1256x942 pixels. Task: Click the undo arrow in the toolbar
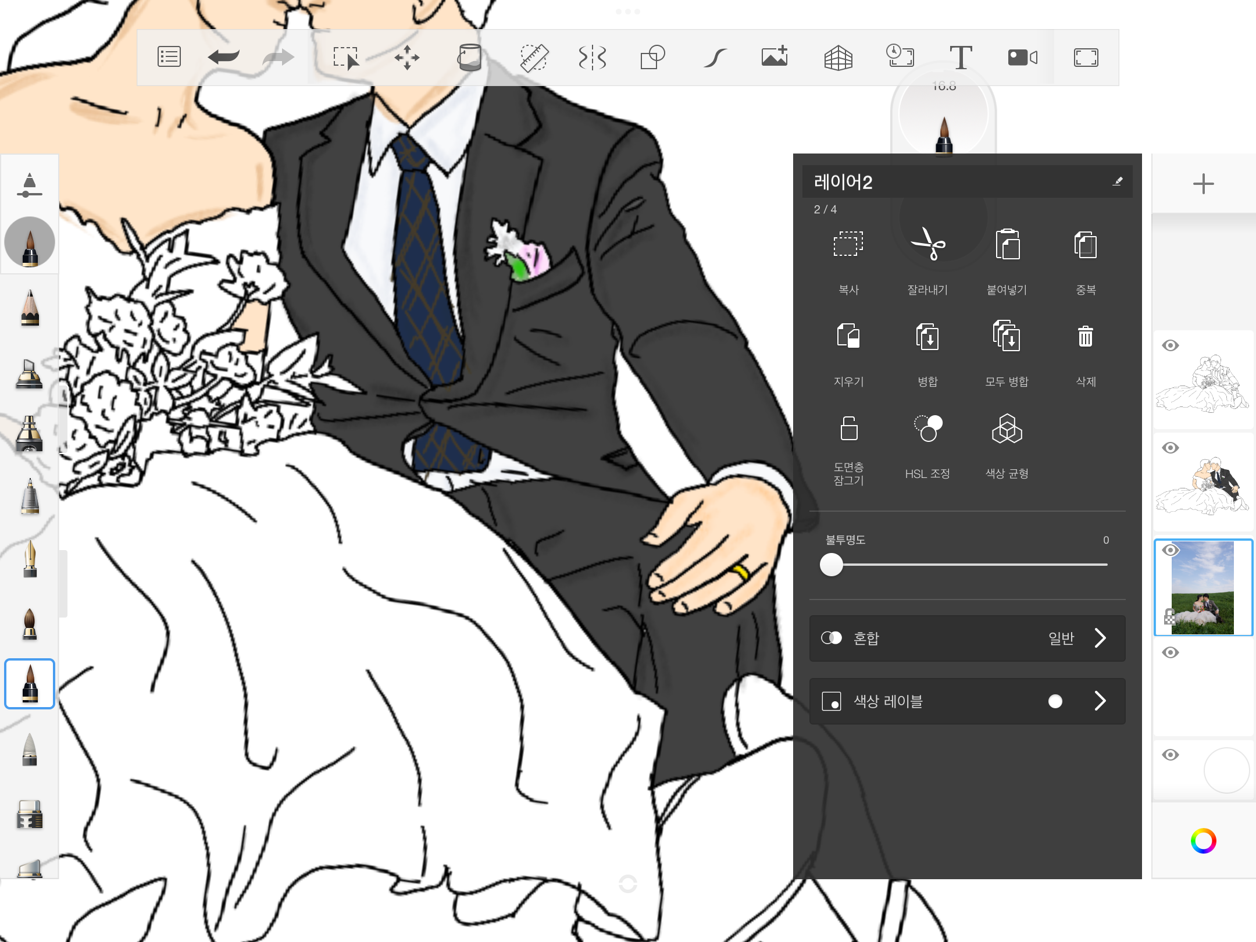tap(223, 57)
